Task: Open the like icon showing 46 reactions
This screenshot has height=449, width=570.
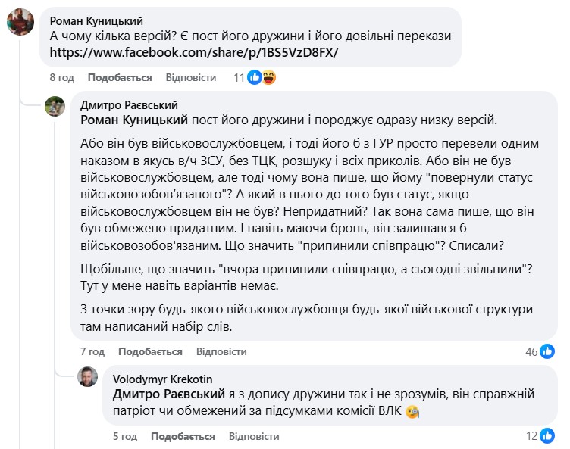Action: 548,352
